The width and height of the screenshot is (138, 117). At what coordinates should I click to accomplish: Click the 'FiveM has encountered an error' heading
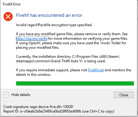[49, 15]
